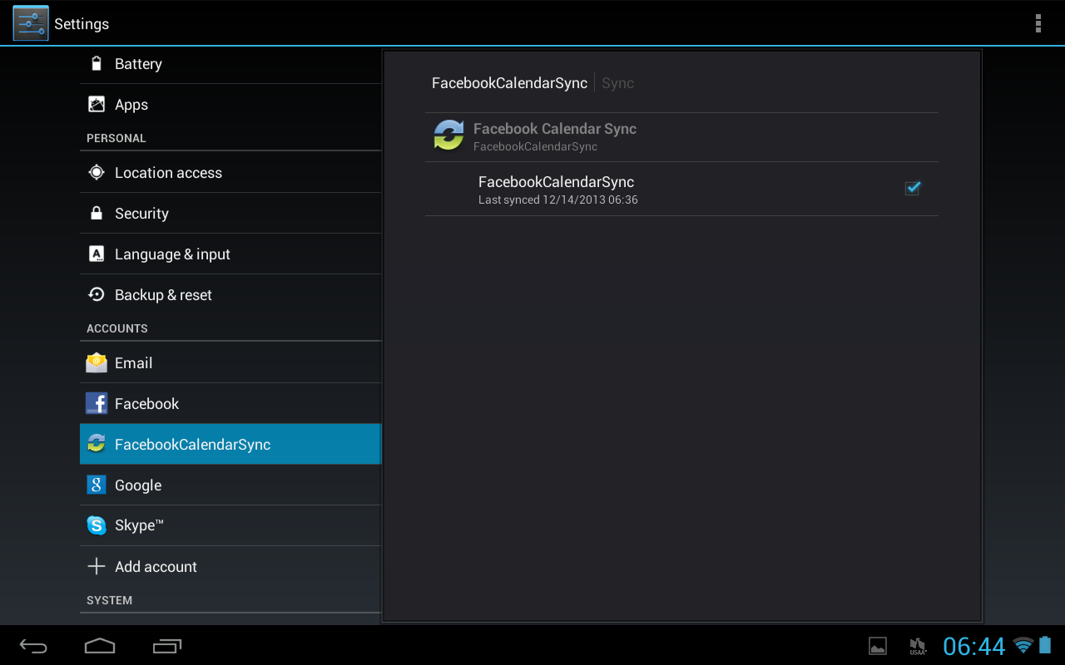Image resolution: width=1065 pixels, height=665 pixels.
Task: Open Backup & reset settings
Action: (230, 294)
